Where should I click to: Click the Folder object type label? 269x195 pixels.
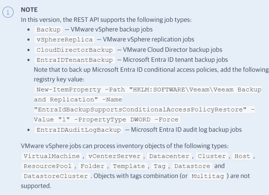(92, 166)
